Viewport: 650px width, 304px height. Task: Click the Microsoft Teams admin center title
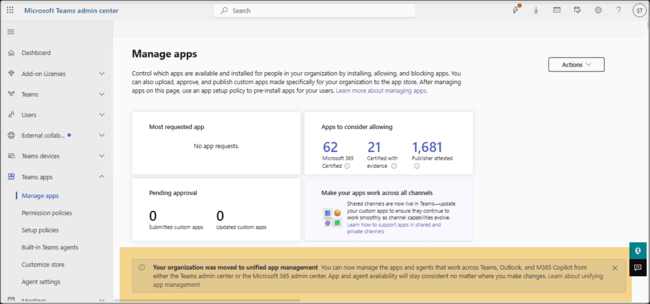tap(71, 10)
